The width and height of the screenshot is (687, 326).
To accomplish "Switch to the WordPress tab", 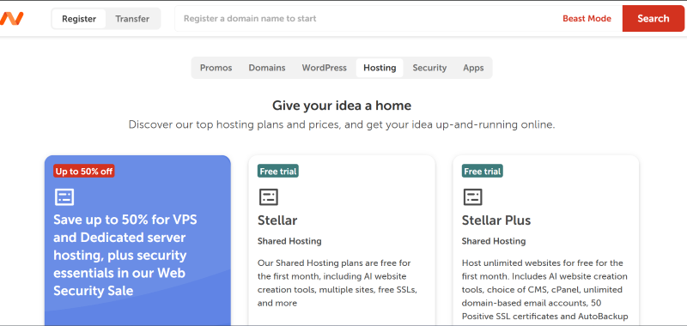I will point(325,68).
